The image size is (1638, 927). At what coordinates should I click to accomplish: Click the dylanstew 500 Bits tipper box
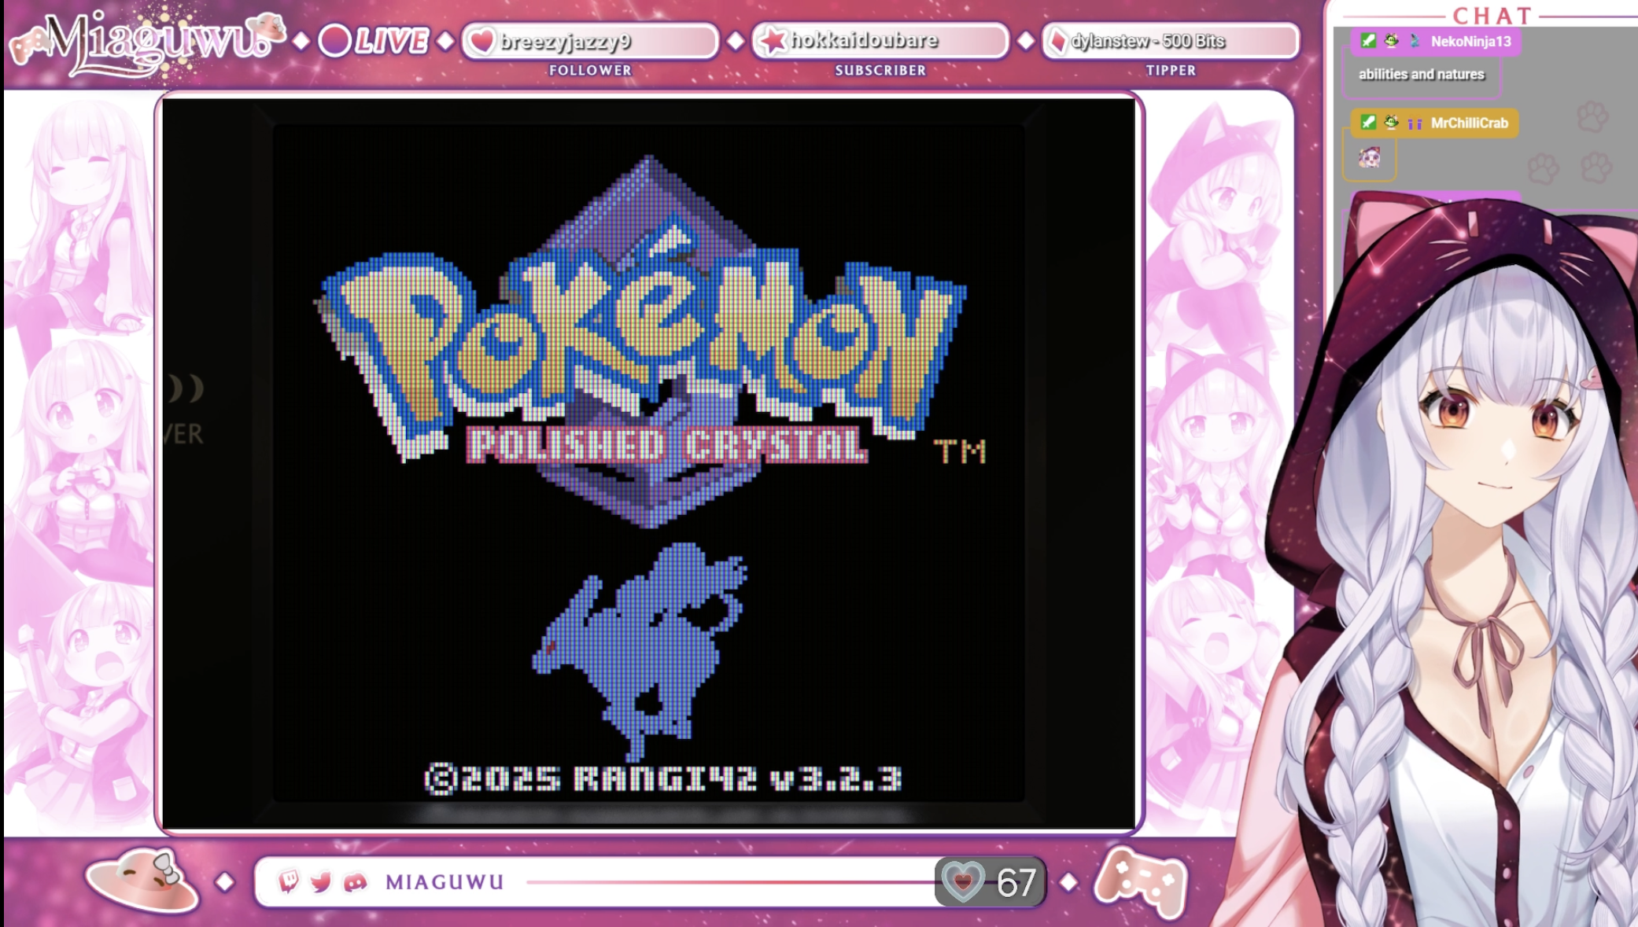pos(1169,41)
